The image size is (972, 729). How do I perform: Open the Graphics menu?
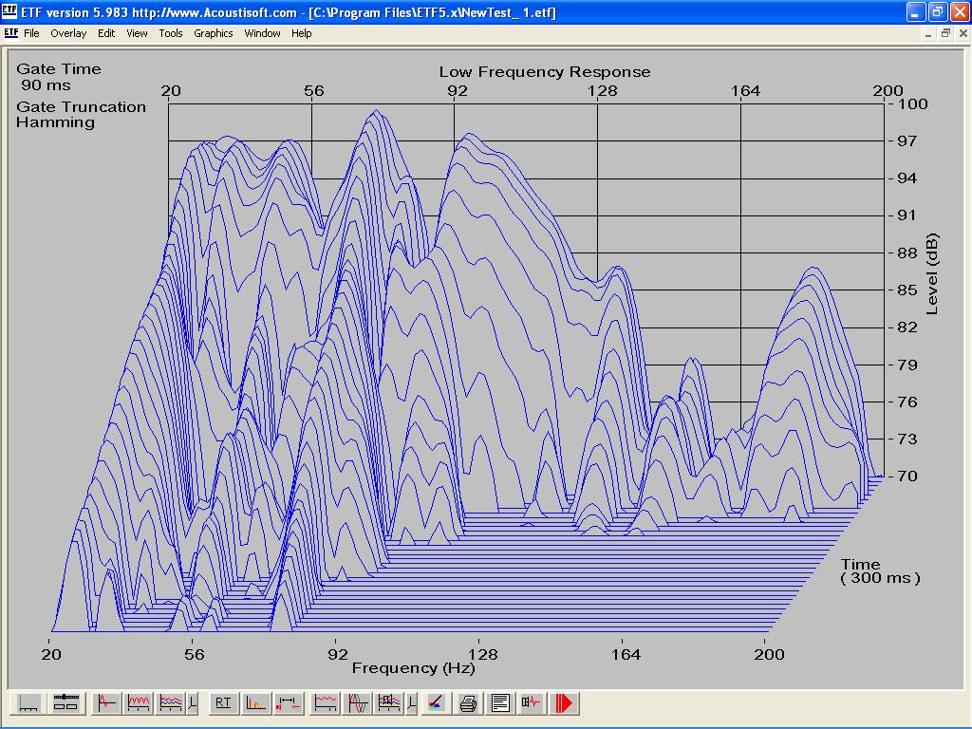(213, 33)
